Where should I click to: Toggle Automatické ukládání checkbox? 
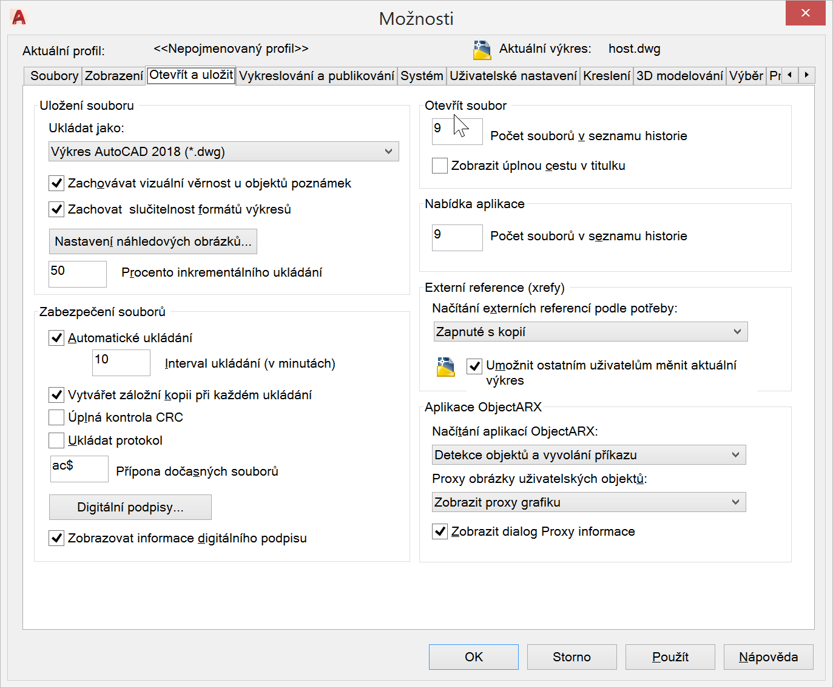(56, 338)
